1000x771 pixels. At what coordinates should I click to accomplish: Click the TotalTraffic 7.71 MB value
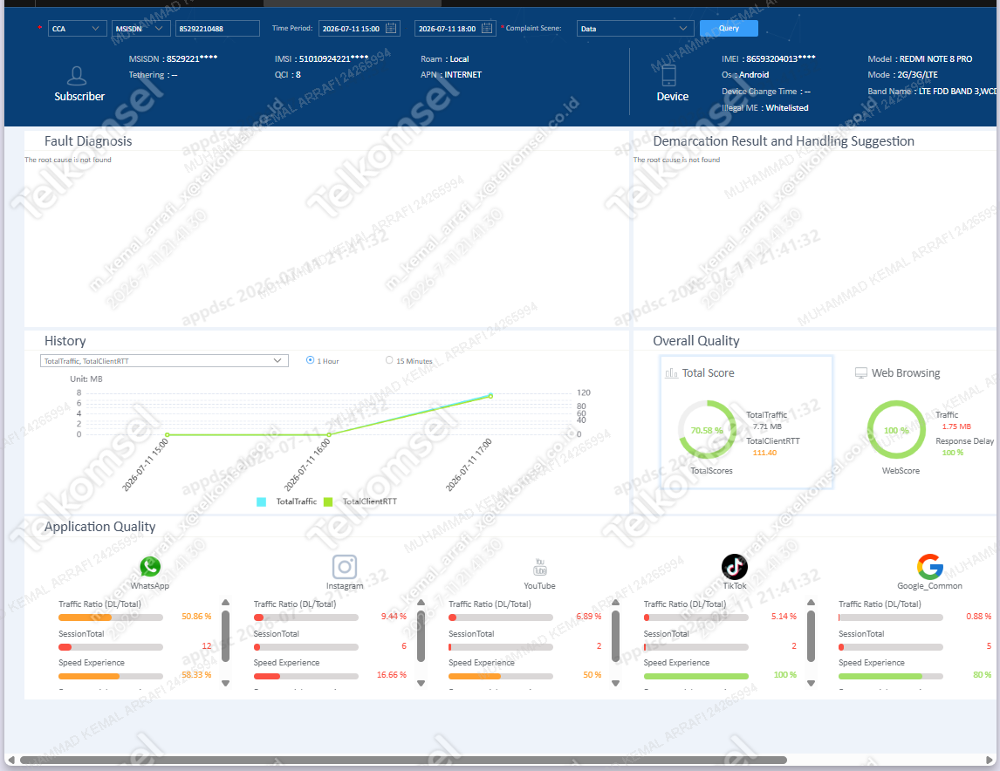click(x=767, y=426)
